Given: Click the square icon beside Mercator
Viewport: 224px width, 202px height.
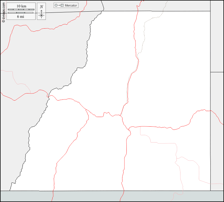Looking at the screenshot, I should tap(62, 5).
